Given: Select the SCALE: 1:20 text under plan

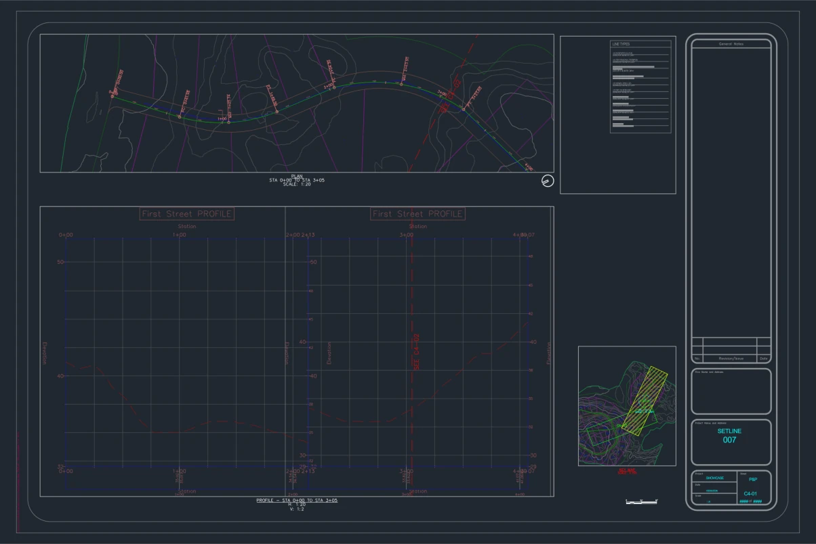Looking at the screenshot, I should pos(297,185).
